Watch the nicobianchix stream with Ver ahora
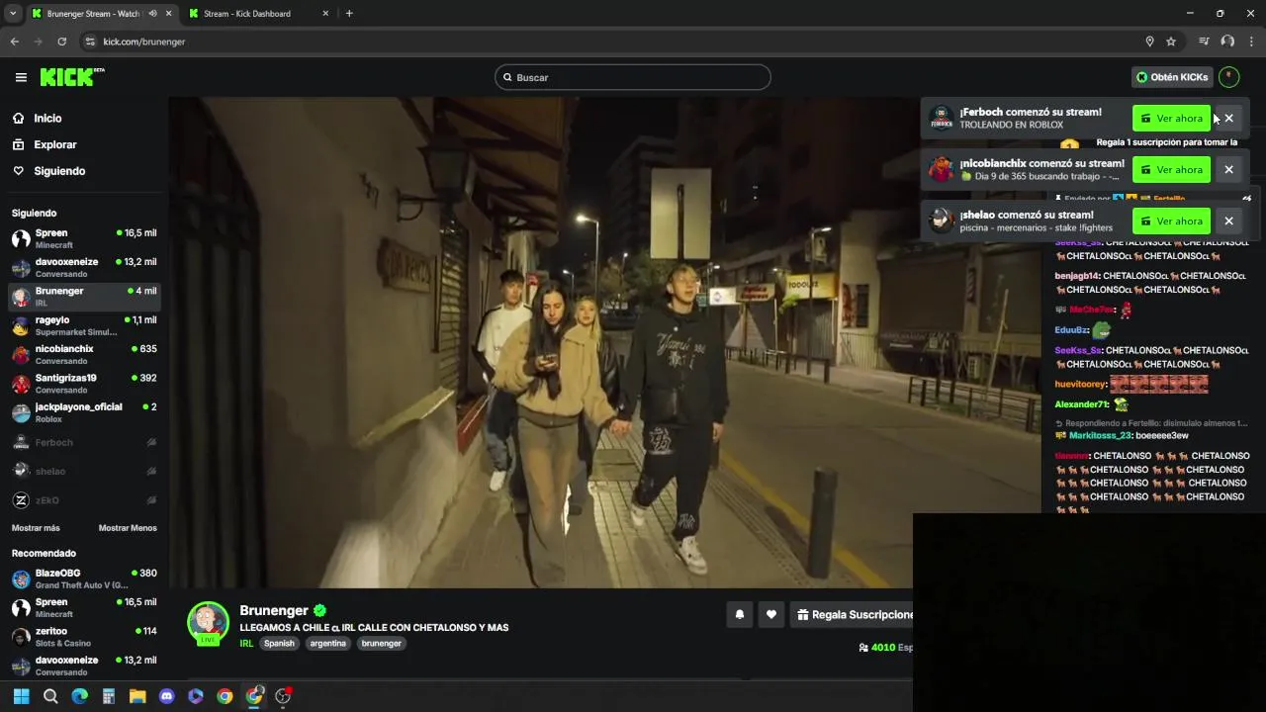The height and width of the screenshot is (712, 1266). (1171, 169)
